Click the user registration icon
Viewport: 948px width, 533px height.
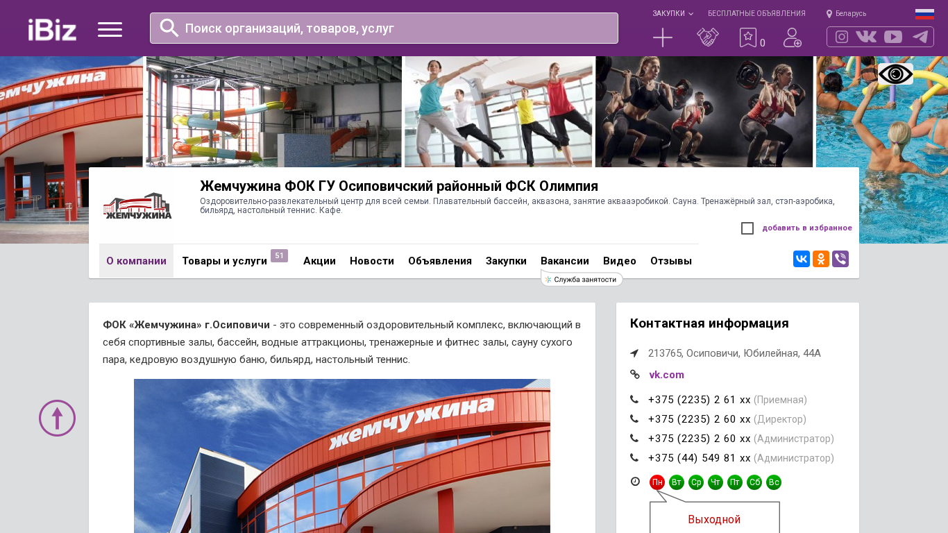point(793,37)
